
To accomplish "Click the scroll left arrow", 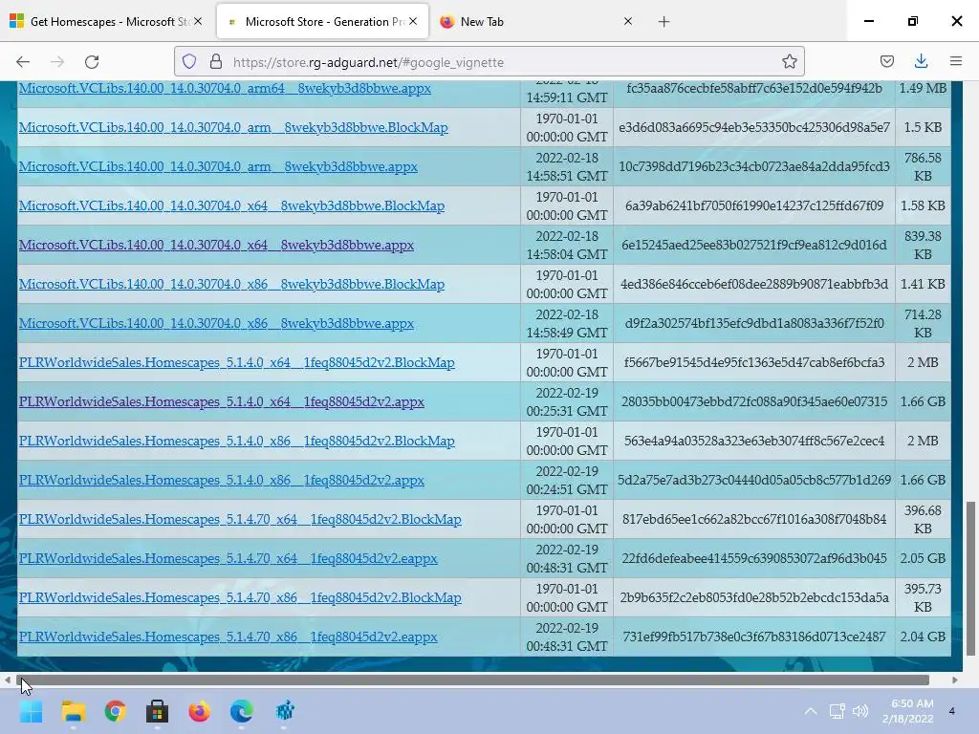I will point(7,680).
